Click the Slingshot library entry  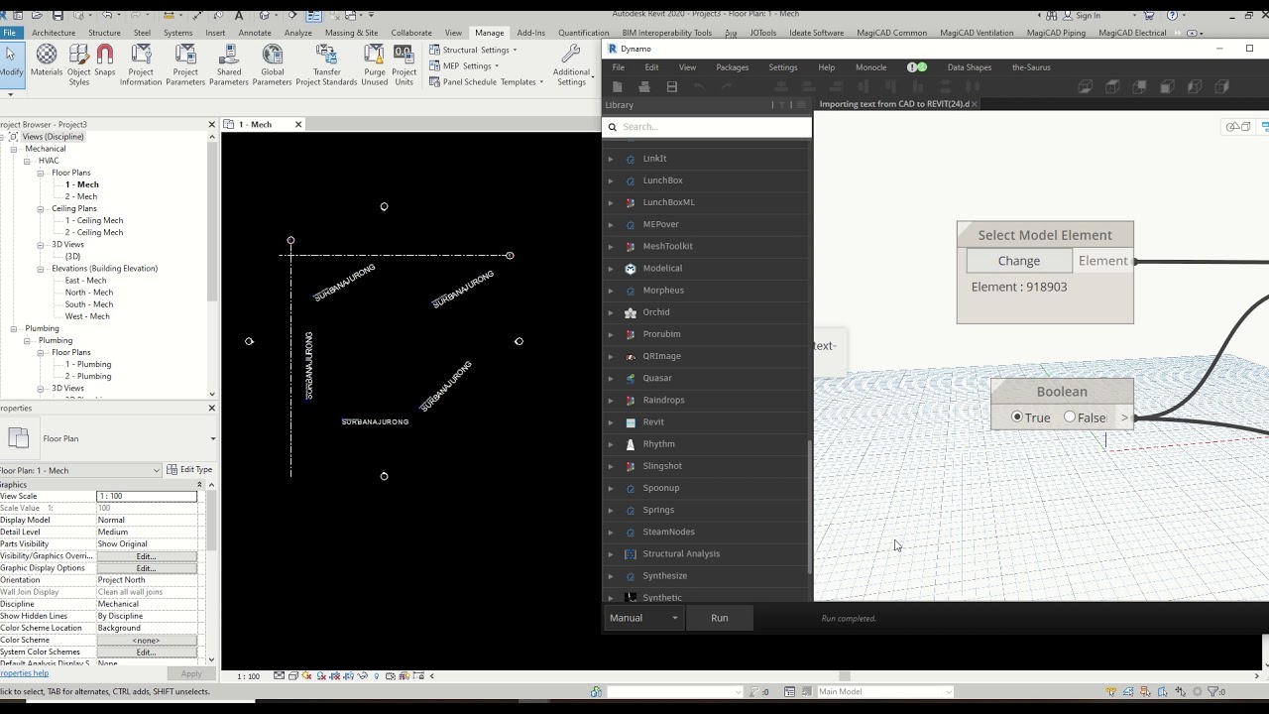pos(662,466)
